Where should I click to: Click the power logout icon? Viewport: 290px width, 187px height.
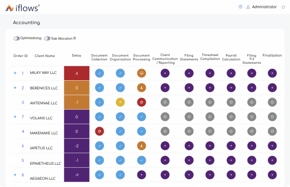[x=283, y=7]
